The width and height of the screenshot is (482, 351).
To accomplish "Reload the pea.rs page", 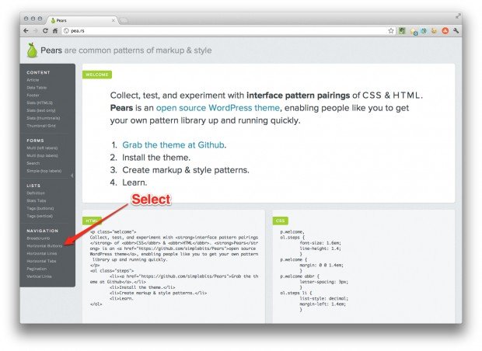I will click(x=45, y=31).
